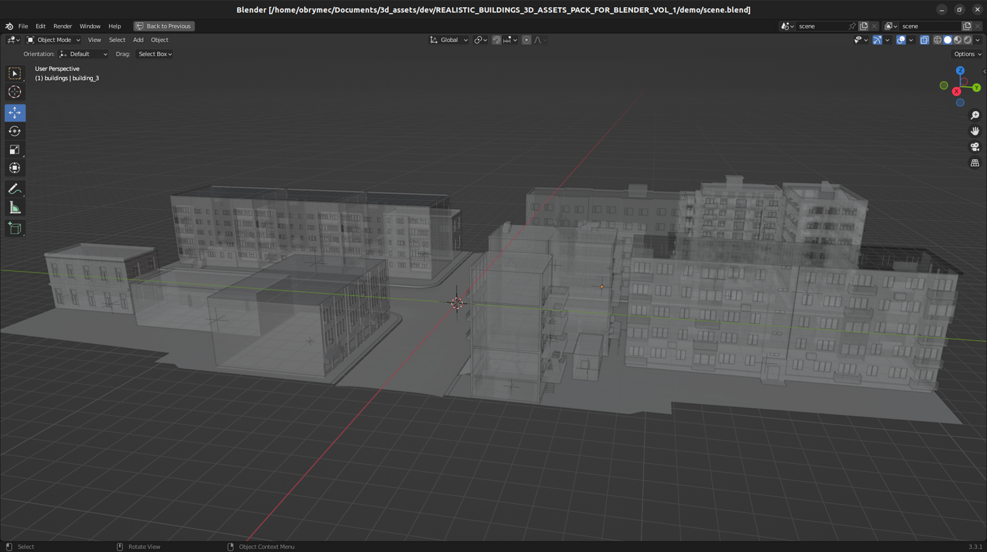The image size is (987, 552).
Task: Open the viewport Select menu
Action: [117, 40]
